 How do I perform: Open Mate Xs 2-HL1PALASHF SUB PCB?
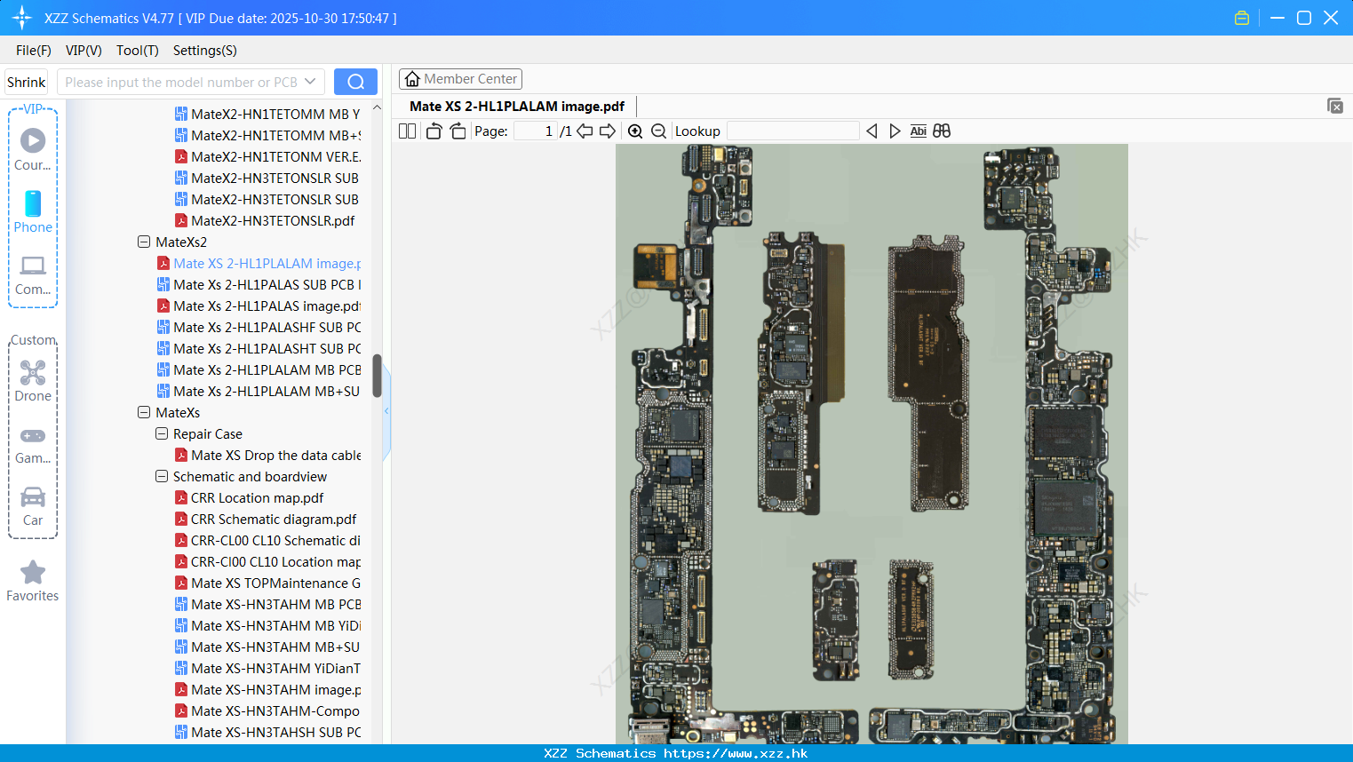259,327
